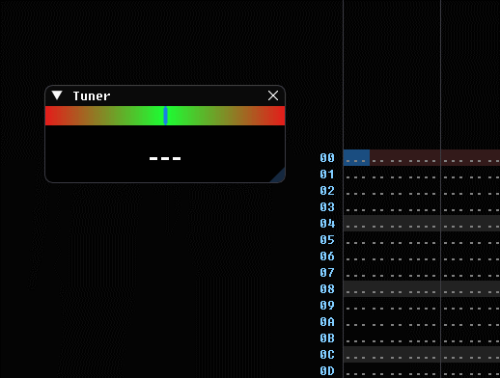
Task: Select pattern row number 0D
Action: pos(327,371)
